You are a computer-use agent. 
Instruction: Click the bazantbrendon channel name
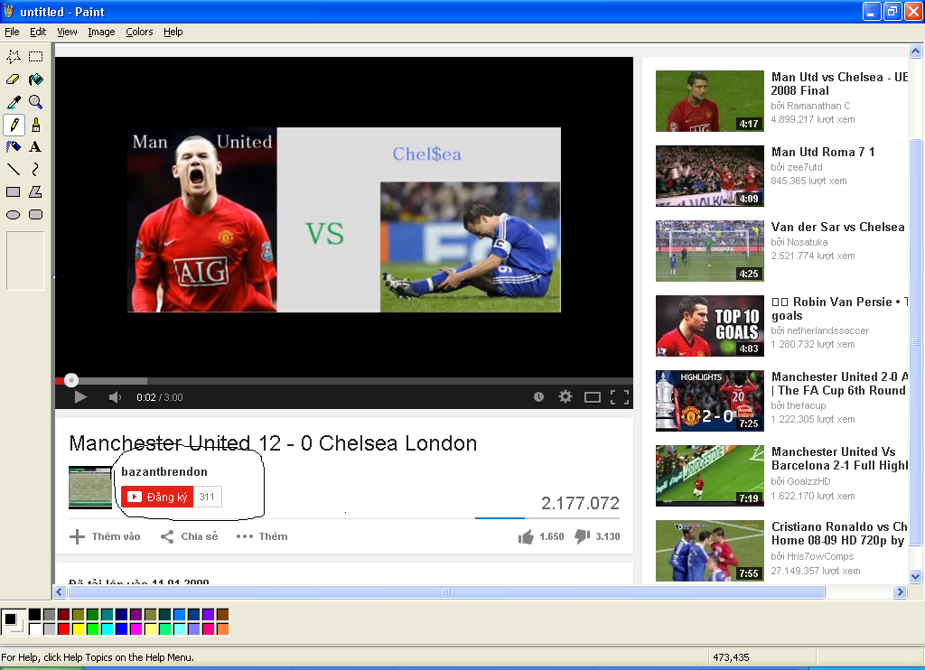164,472
